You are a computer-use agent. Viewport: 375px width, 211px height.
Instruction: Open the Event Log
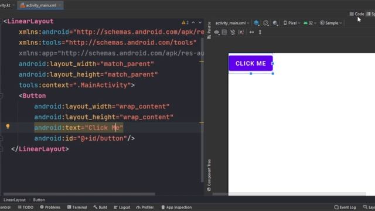click(x=345, y=207)
